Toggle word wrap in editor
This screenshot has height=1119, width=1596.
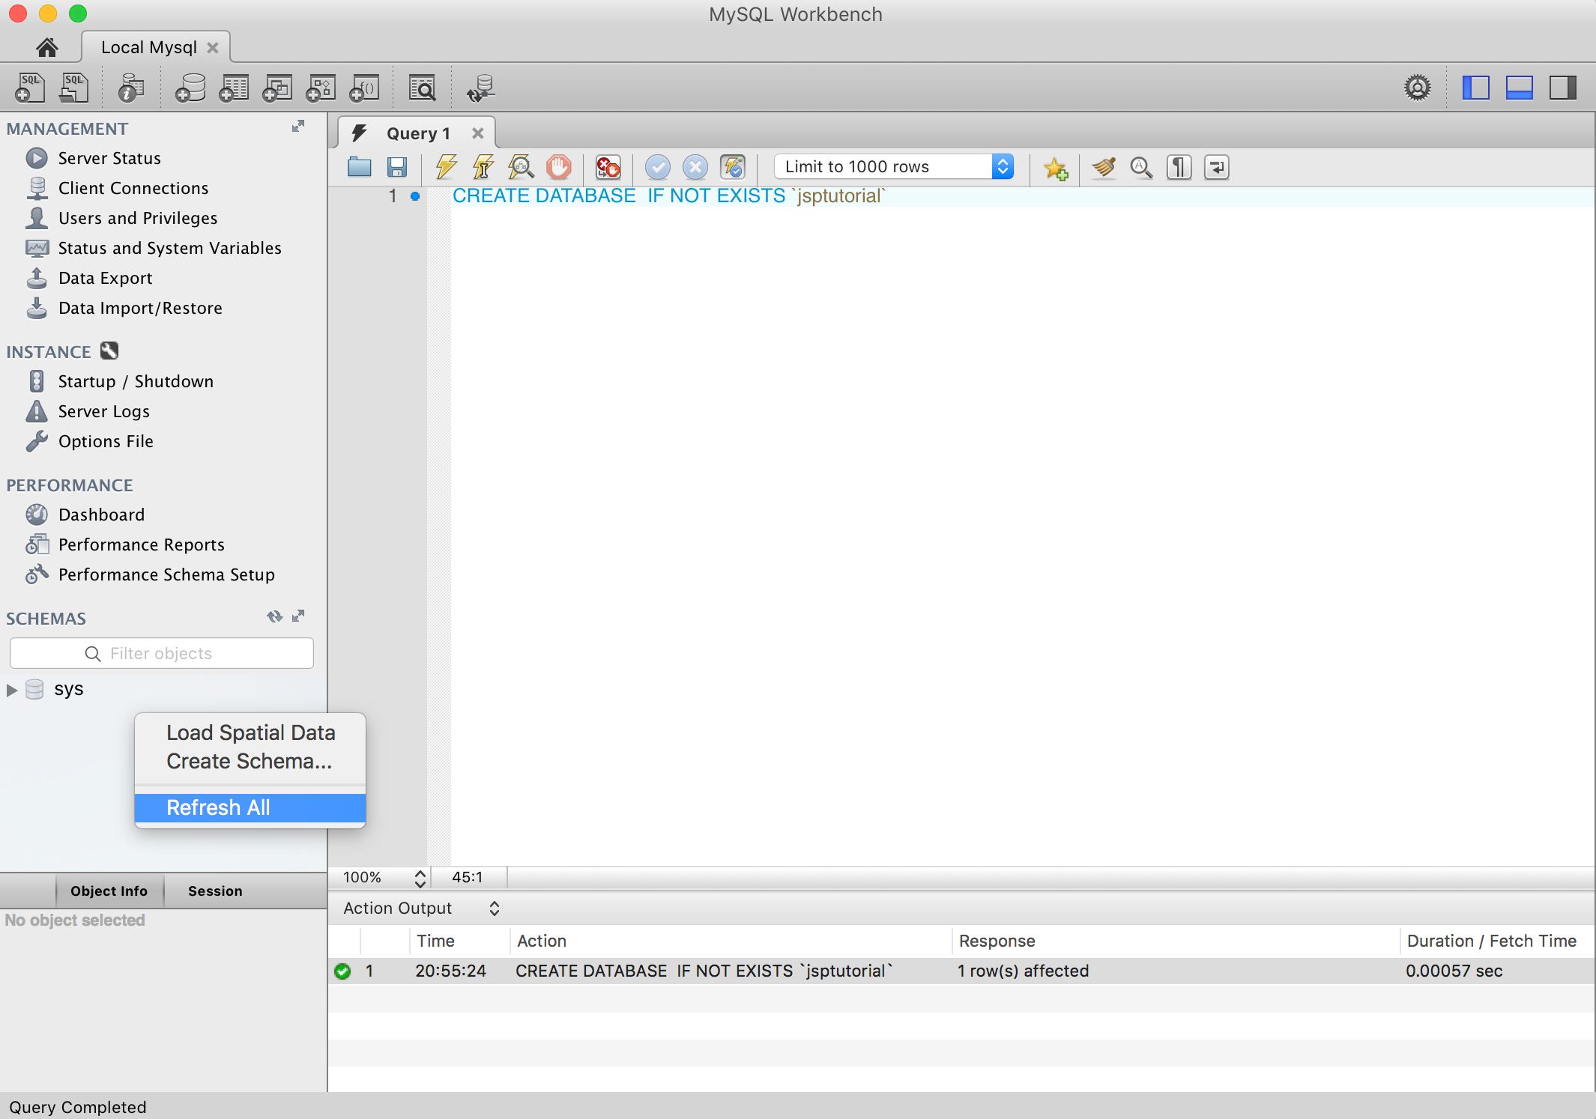pos(1216,166)
